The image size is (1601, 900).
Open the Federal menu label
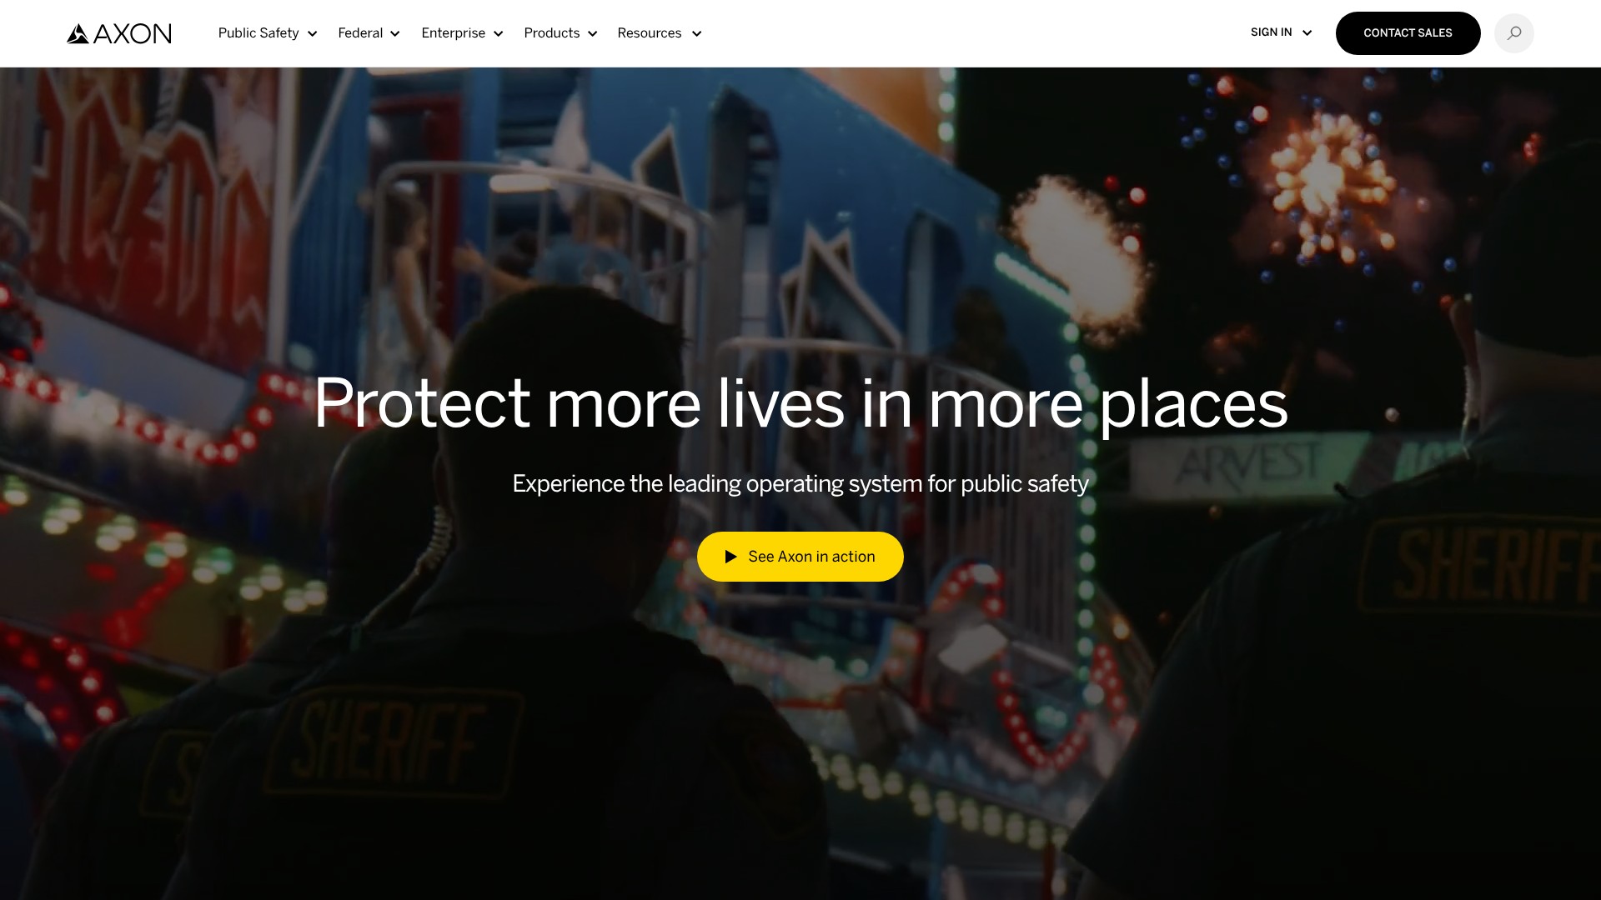point(360,33)
